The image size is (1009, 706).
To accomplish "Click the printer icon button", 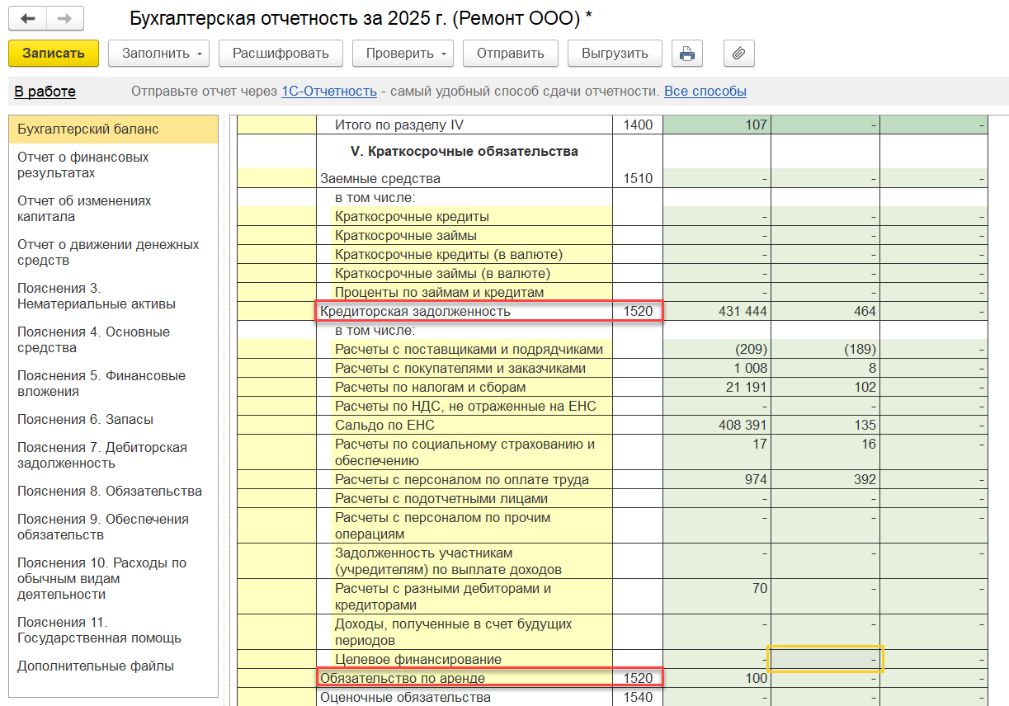I will [686, 54].
